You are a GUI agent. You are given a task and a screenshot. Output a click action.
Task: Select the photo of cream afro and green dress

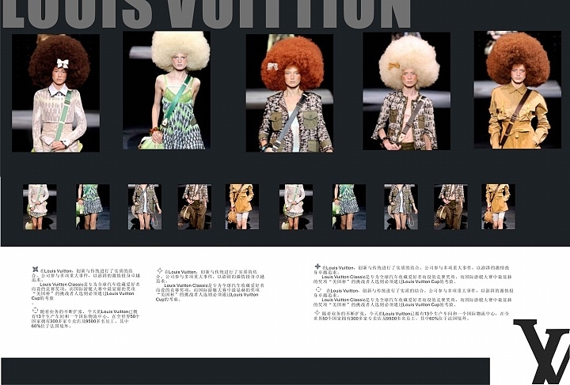[x=166, y=90]
